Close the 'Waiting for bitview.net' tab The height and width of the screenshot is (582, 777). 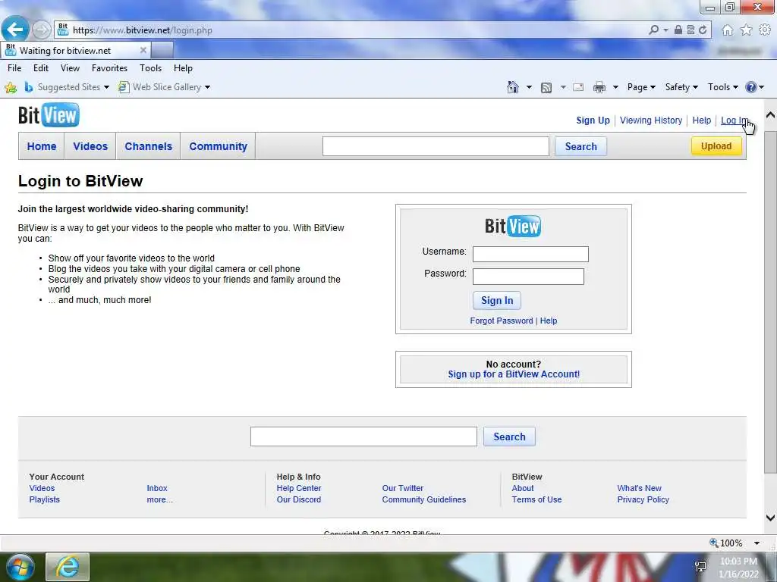(x=143, y=50)
